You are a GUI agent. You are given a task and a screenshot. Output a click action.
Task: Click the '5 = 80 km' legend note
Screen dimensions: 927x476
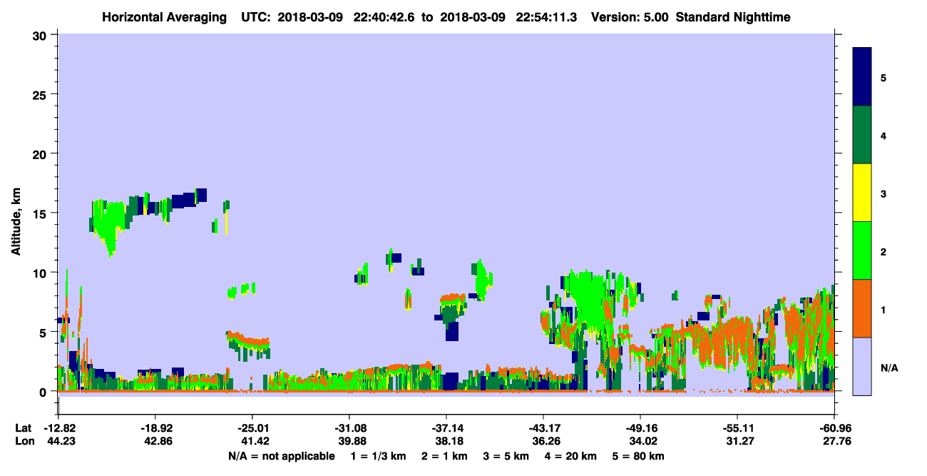pos(637,456)
